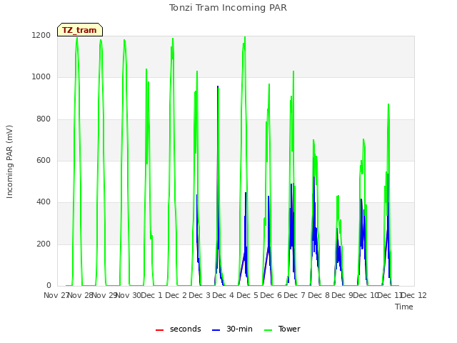Screen dimensions: 457x343
Task: Click the Dec 2 x-axis label
Action: 176,295
